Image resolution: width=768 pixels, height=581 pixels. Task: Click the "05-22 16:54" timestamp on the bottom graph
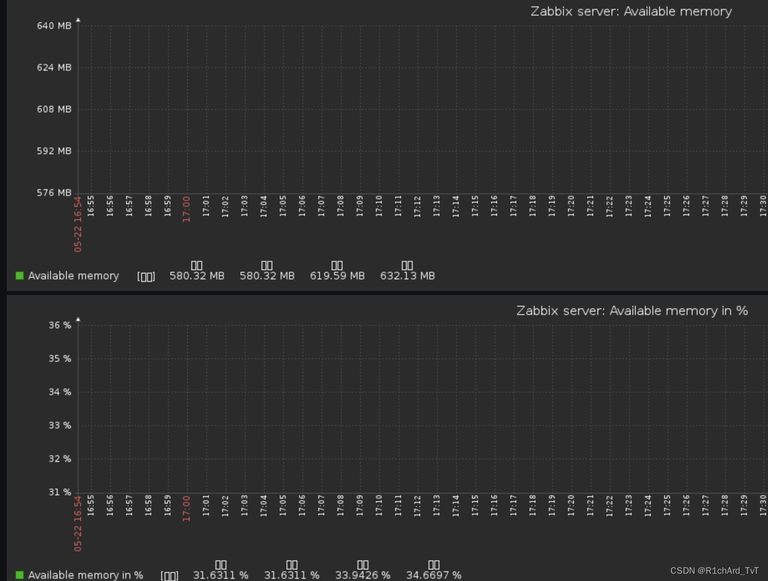pyautogui.click(x=79, y=523)
